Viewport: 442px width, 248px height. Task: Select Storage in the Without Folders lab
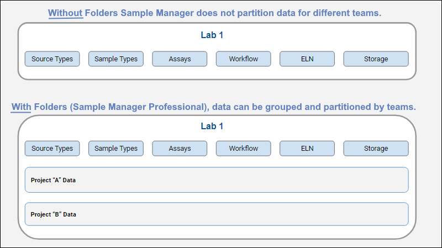coord(376,59)
